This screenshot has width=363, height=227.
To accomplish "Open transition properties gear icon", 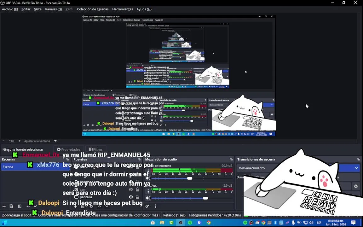I will pos(356,186).
